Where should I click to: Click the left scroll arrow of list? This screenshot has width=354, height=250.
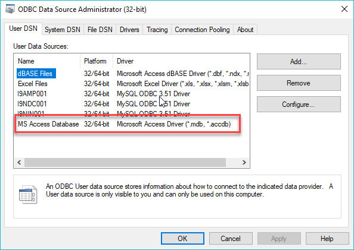19,163
